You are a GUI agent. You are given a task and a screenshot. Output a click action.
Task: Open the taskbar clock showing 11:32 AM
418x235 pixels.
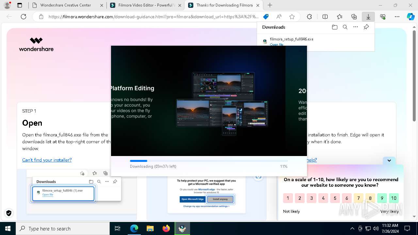(x=390, y=228)
